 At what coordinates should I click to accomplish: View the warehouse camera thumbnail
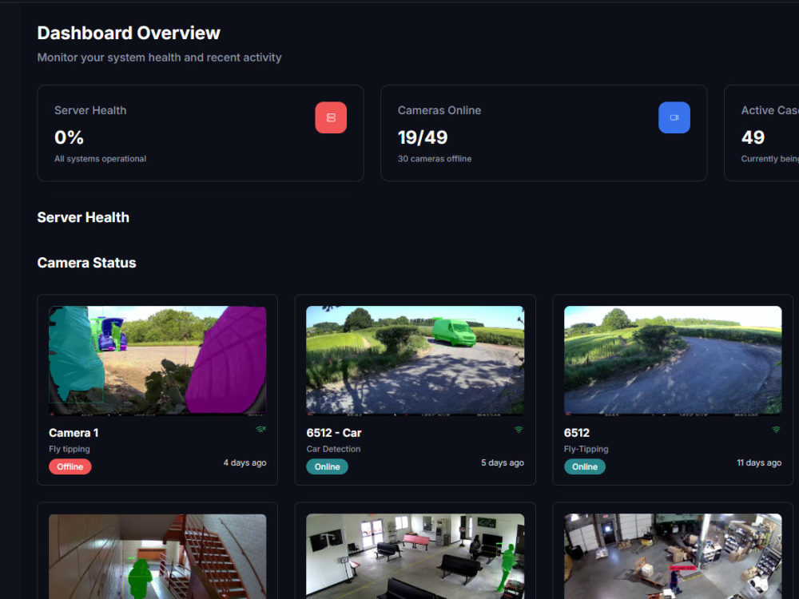(x=673, y=556)
